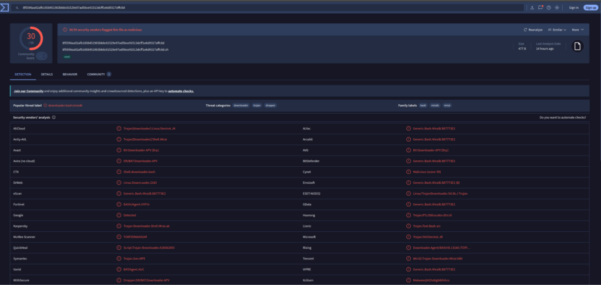Switch to the Community tab
This screenshot has height=285, width=601.
pyautogui.click(x=99, y=74)
